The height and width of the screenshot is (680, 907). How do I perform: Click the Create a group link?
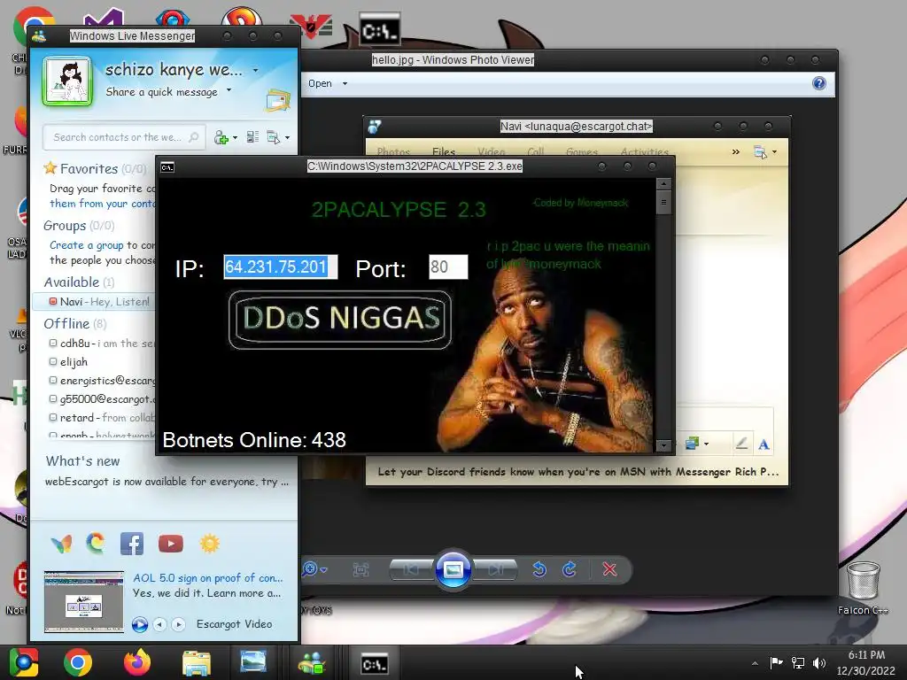(x=86, y=245)
